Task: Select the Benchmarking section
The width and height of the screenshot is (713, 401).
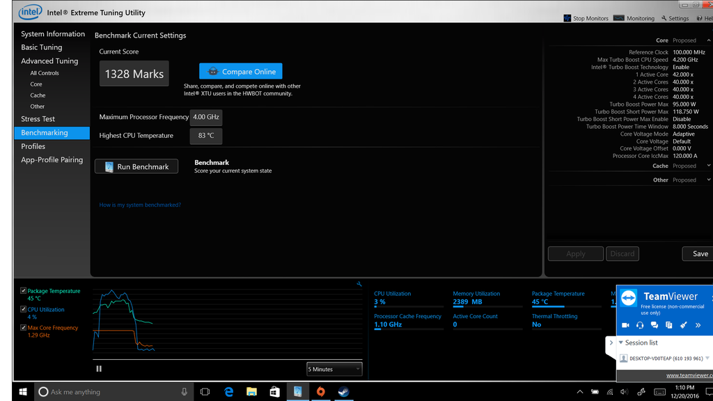Action: tap(52, 133)
